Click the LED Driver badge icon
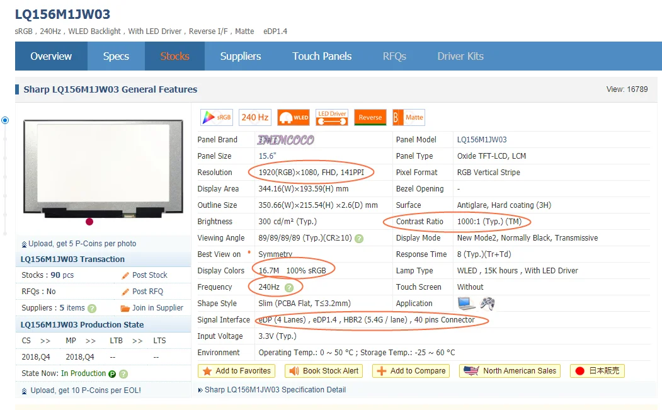This screenshot has height=410, width=662. coord(332,117)
